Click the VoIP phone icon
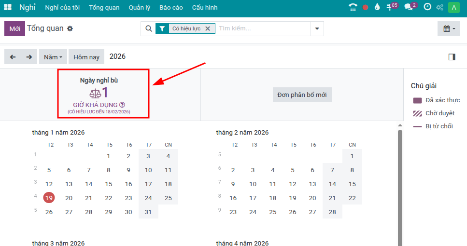The height and width of the screenshot is (246, 467). click(353, 7)
